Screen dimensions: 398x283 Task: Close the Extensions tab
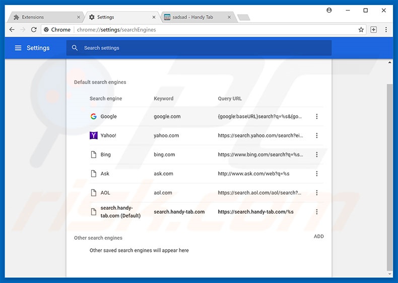[x=79, y=17]
